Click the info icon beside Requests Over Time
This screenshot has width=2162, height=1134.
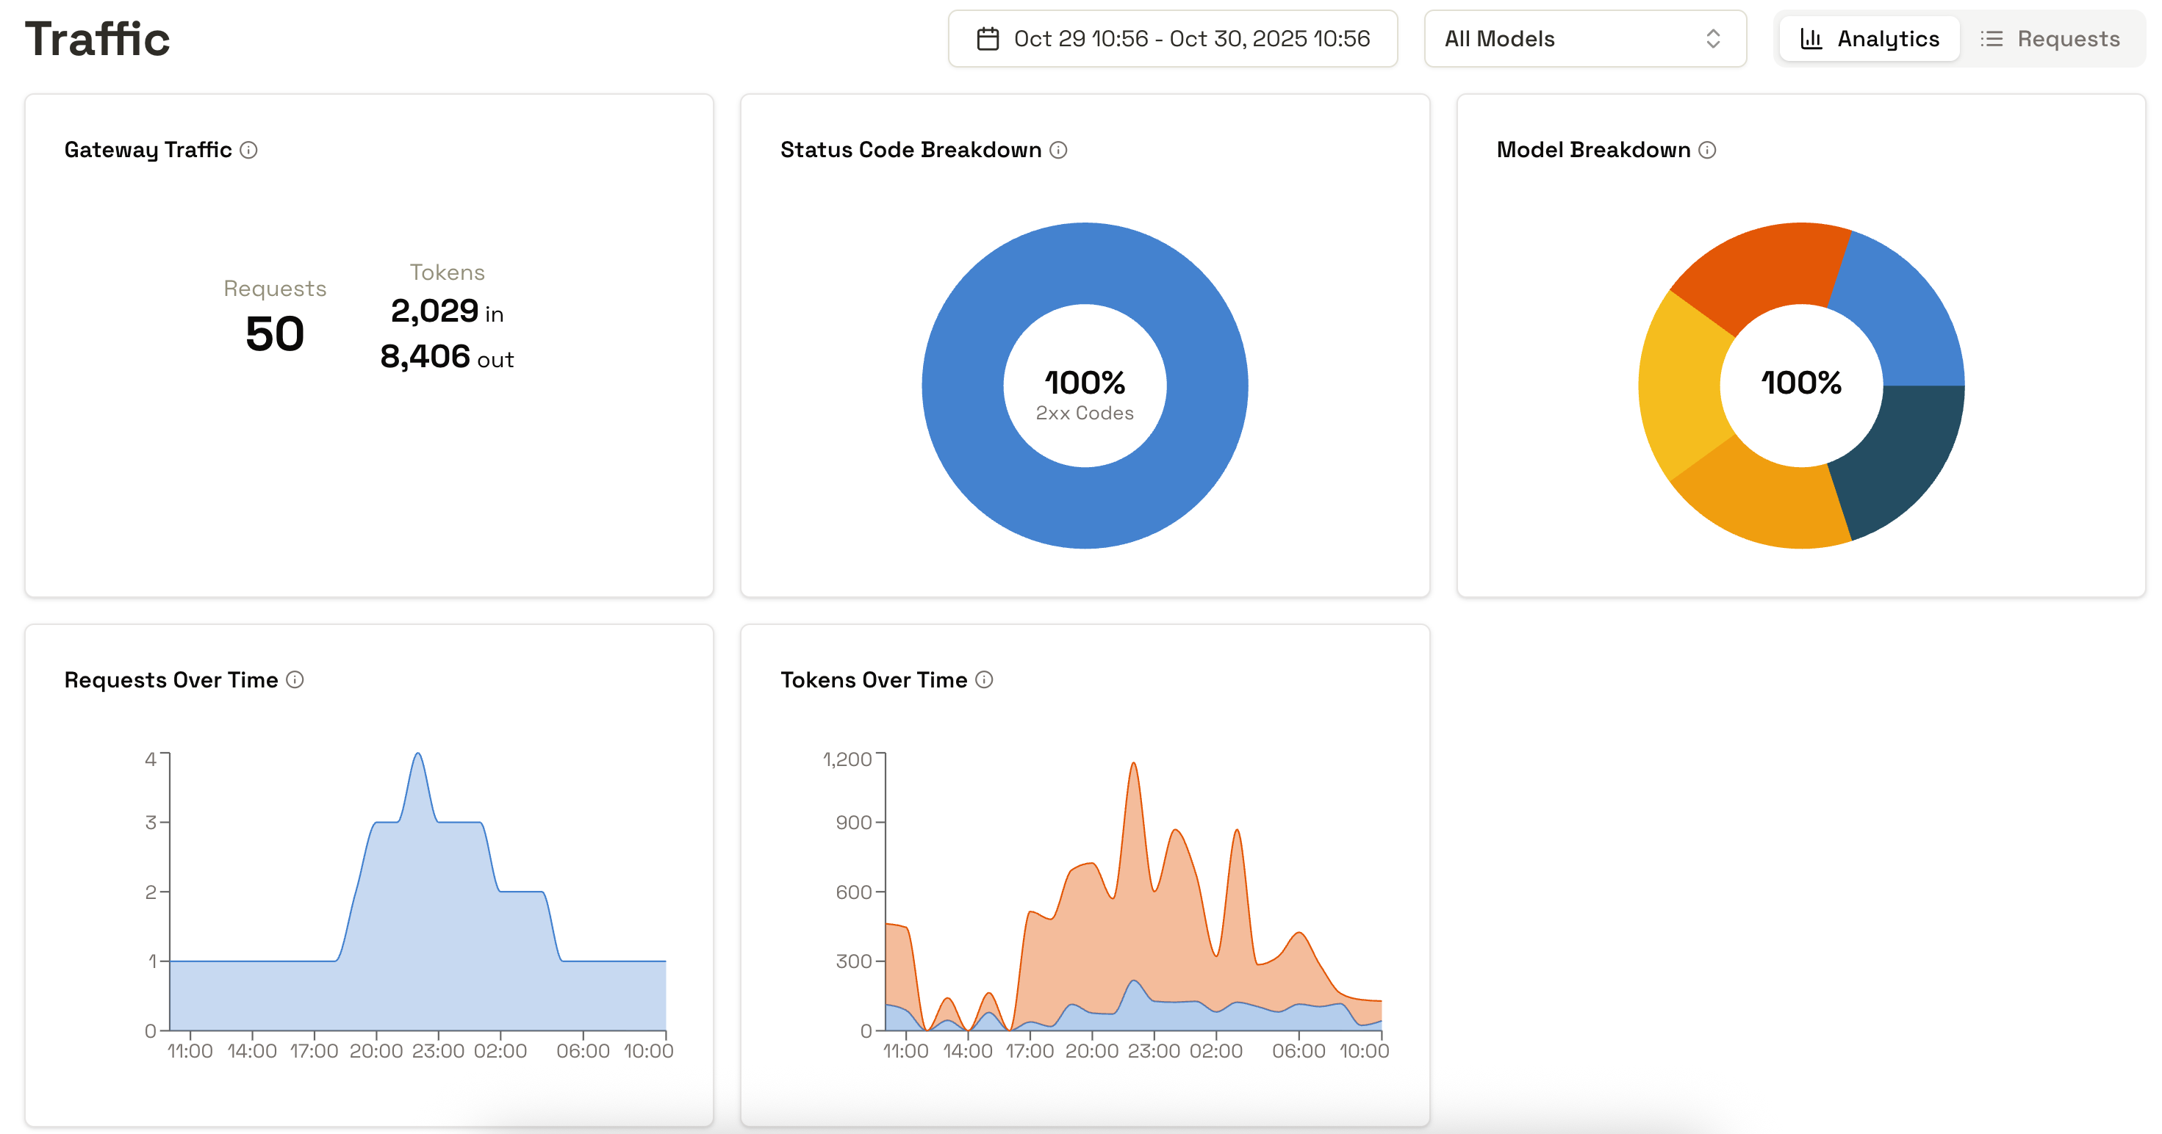[x=295, y=680]
